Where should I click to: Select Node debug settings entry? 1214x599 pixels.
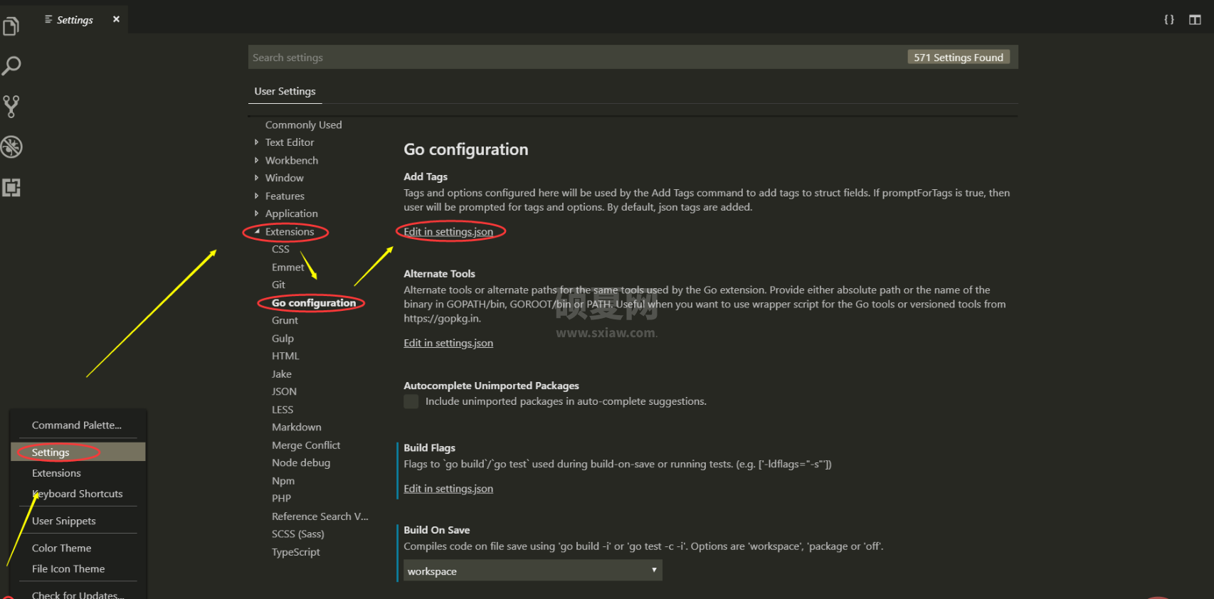(300, 462)
